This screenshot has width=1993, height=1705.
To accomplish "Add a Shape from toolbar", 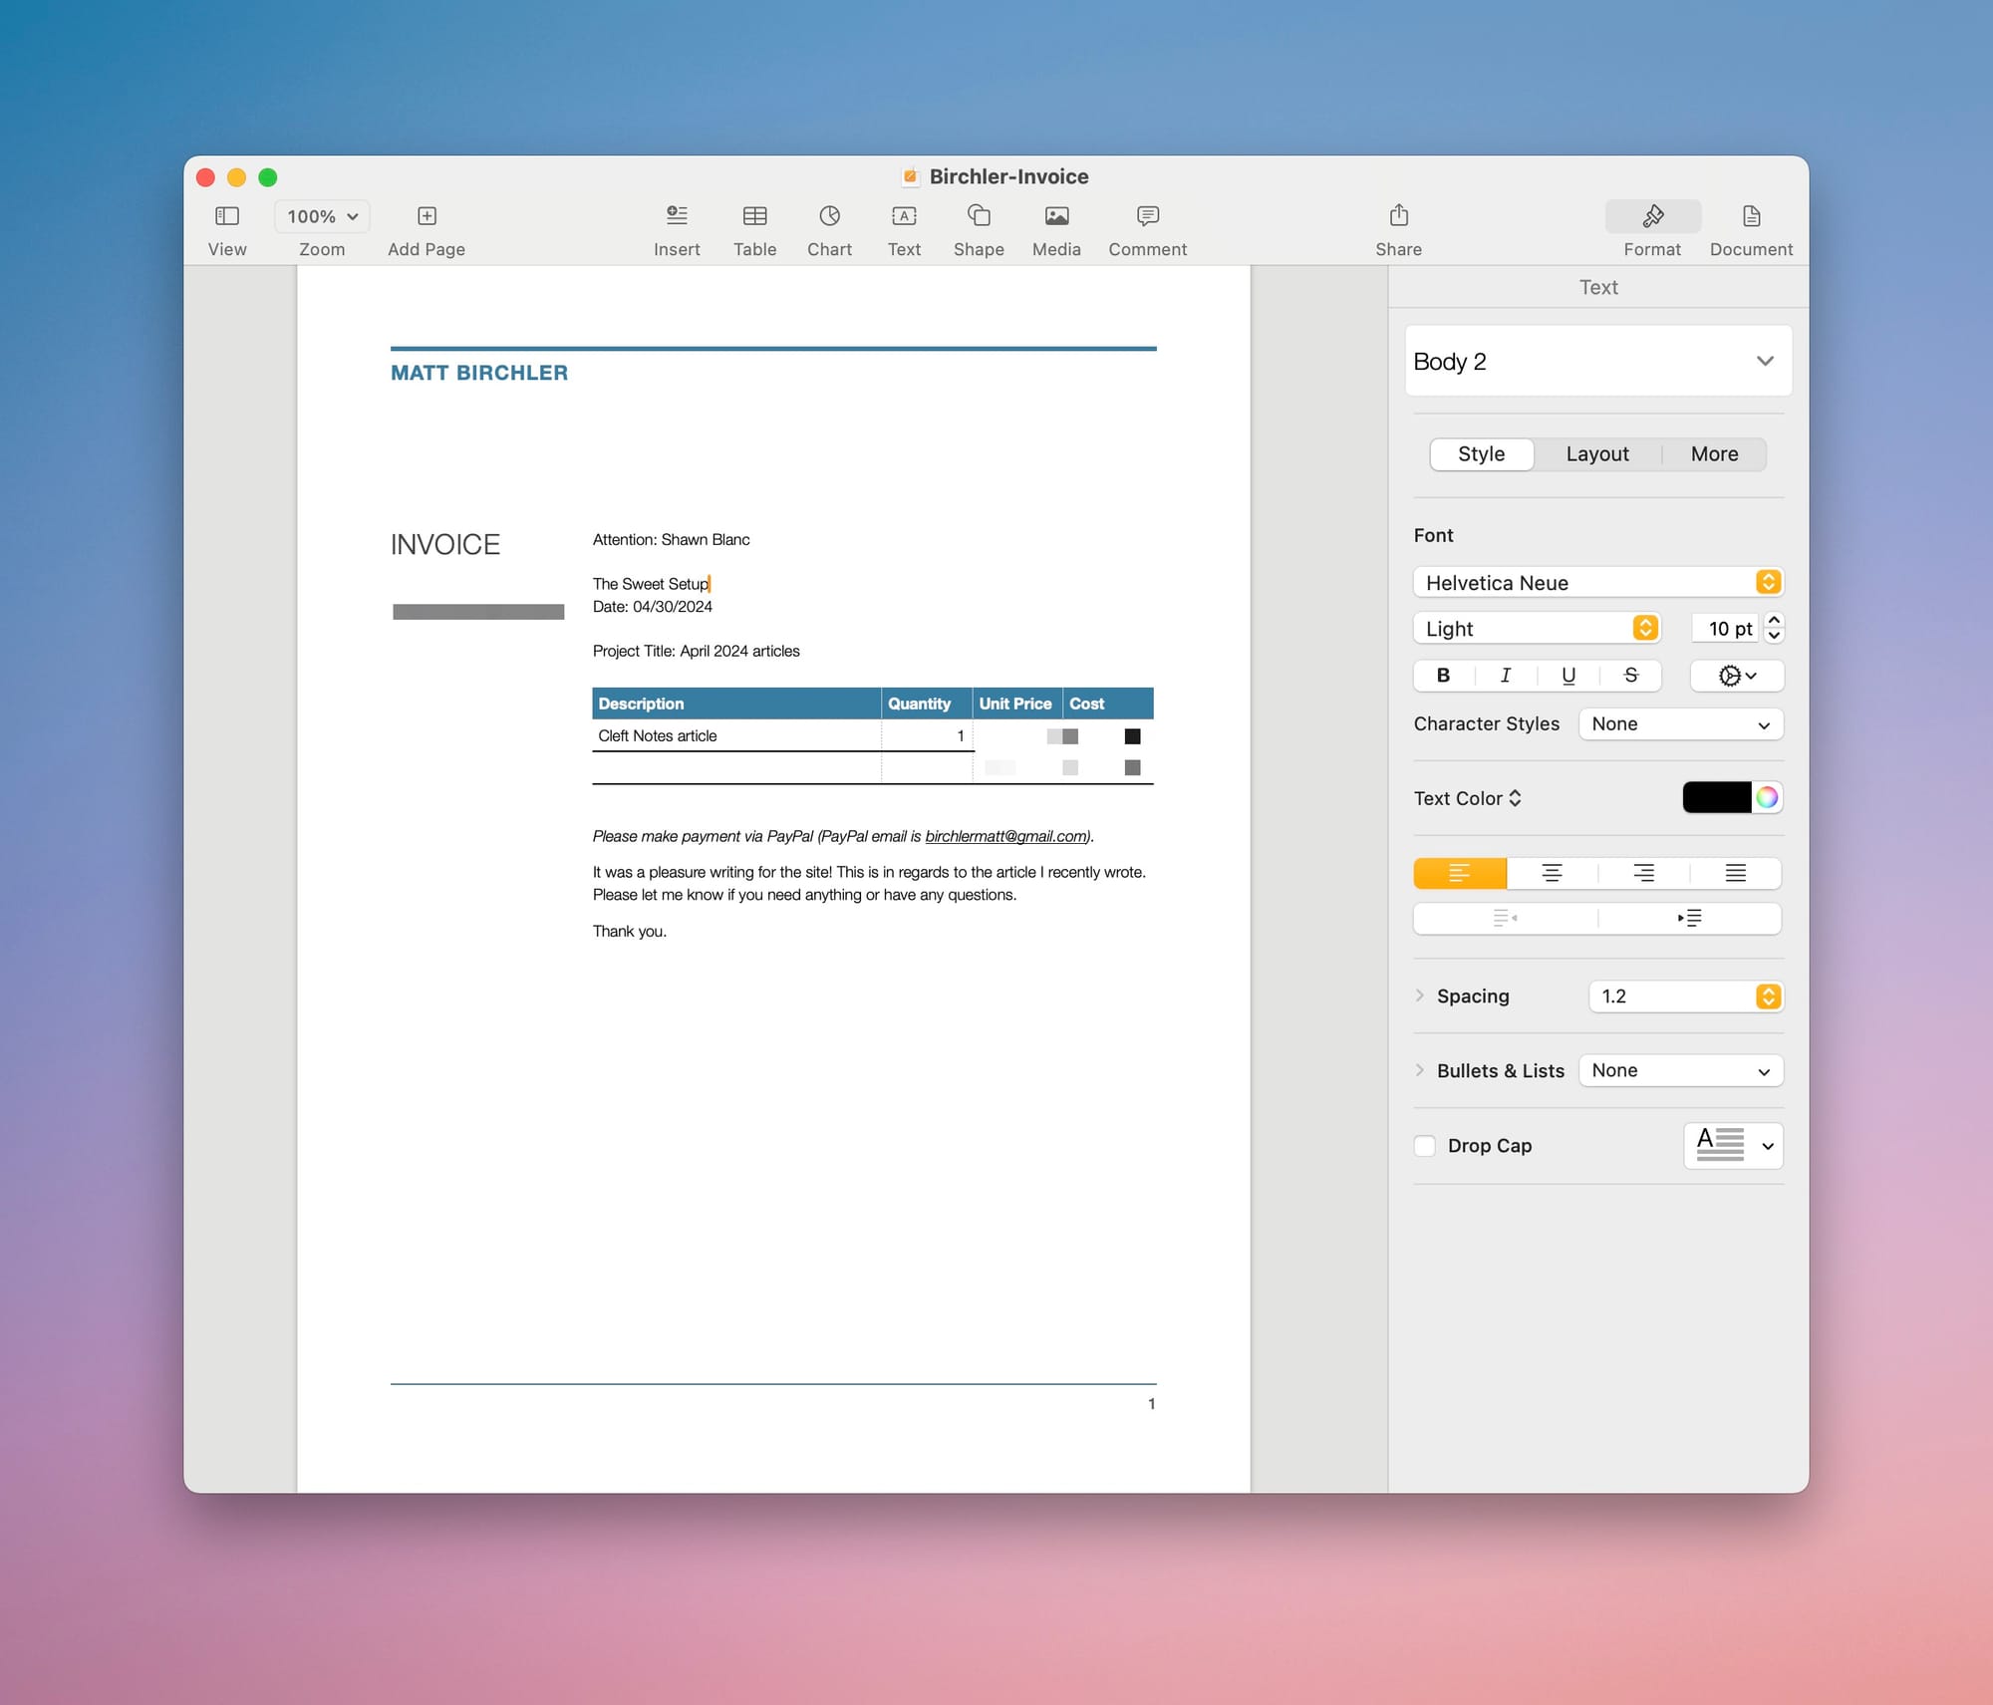I will click(978, 216).
